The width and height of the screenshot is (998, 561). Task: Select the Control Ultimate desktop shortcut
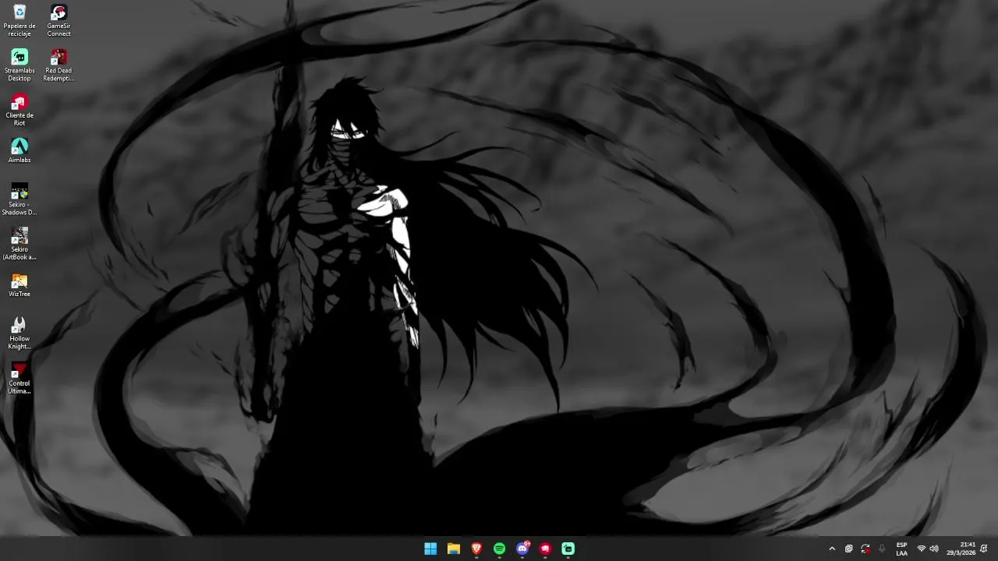[19, 378]
